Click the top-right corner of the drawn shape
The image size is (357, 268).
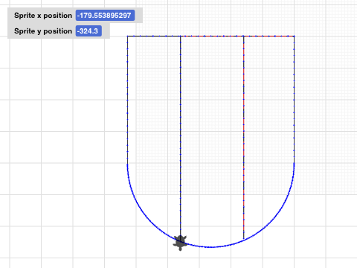(x=295, y=36)
